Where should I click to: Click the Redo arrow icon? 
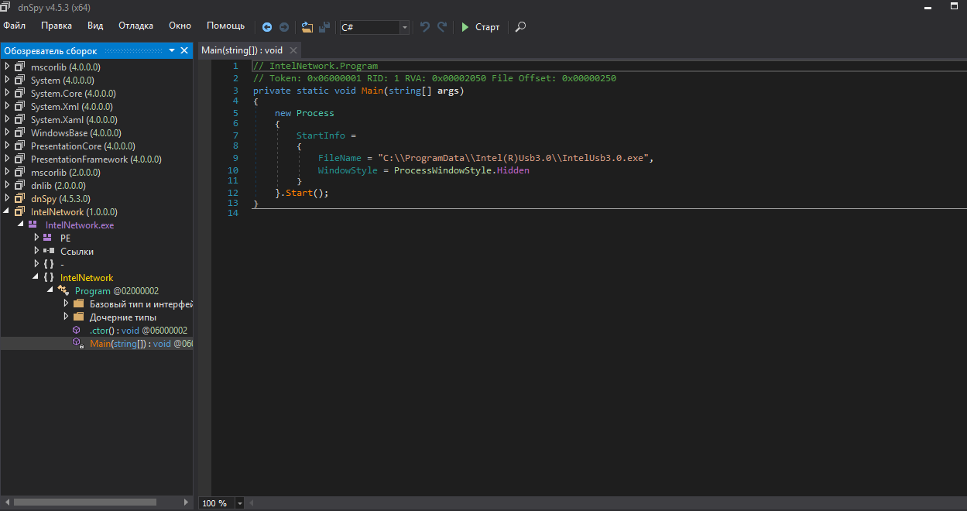(x=442, y=27)
